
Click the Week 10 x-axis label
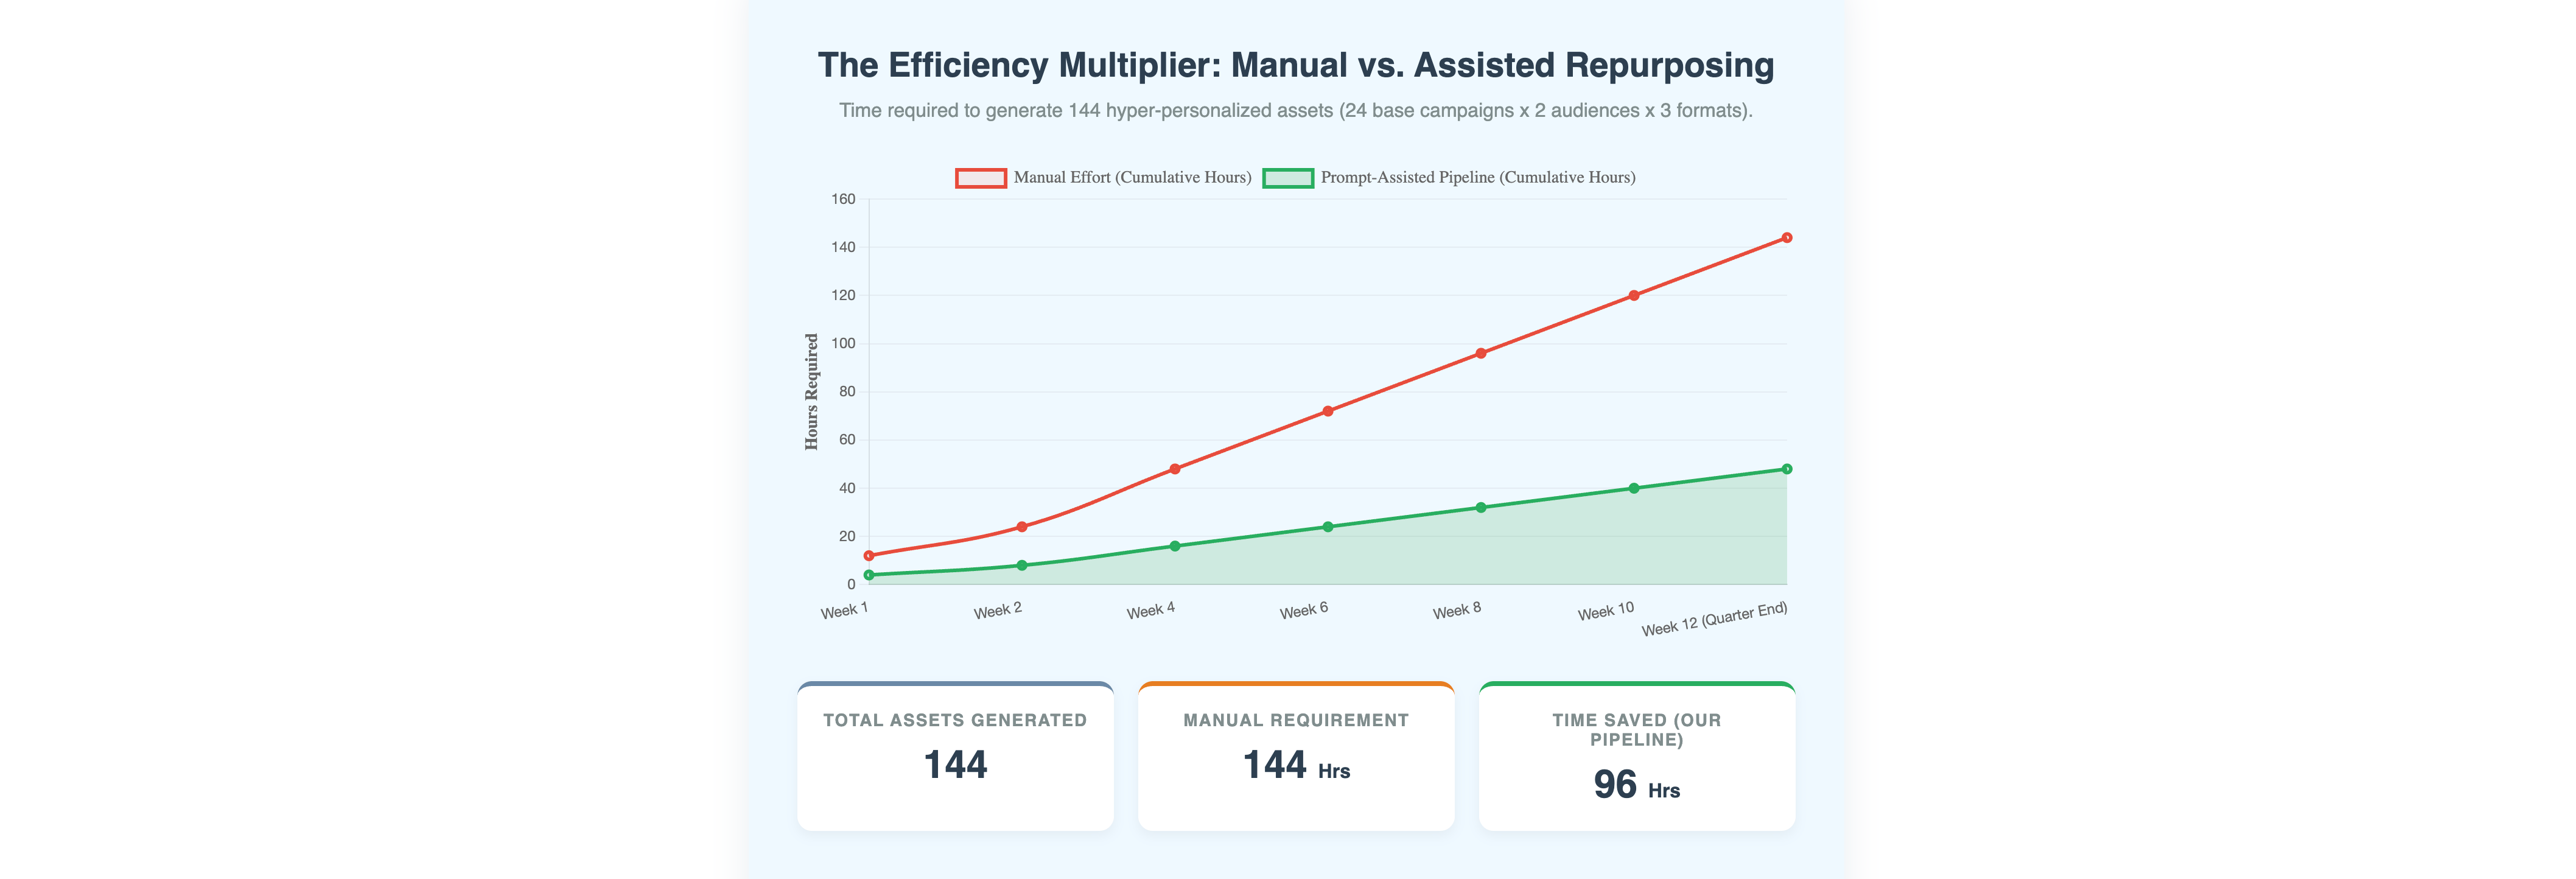point(1605,611)
